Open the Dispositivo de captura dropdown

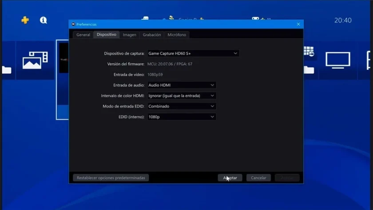pos(193,53)
